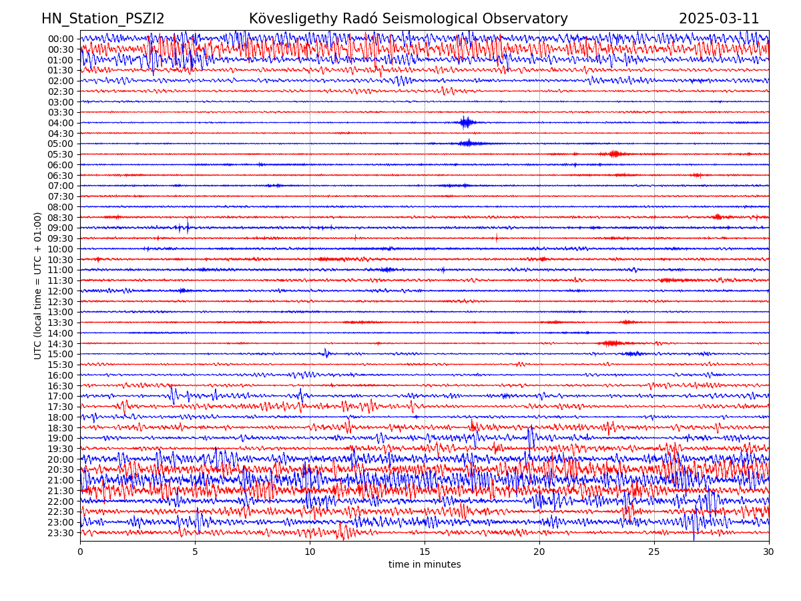
Task: Click the blue seismic burst on the 04:00 trace
Action: [466, 122]
